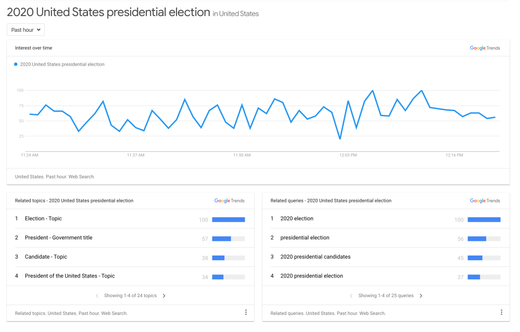520x332 pixels.
Task: Click the Candidate - Topic entry
Action: (x=46, y=257)
